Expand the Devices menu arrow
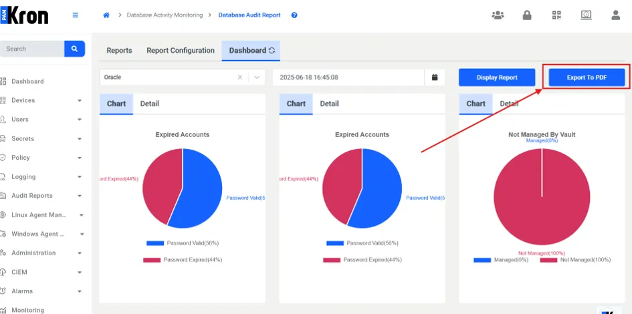632x314 pixels. point(80,101)
